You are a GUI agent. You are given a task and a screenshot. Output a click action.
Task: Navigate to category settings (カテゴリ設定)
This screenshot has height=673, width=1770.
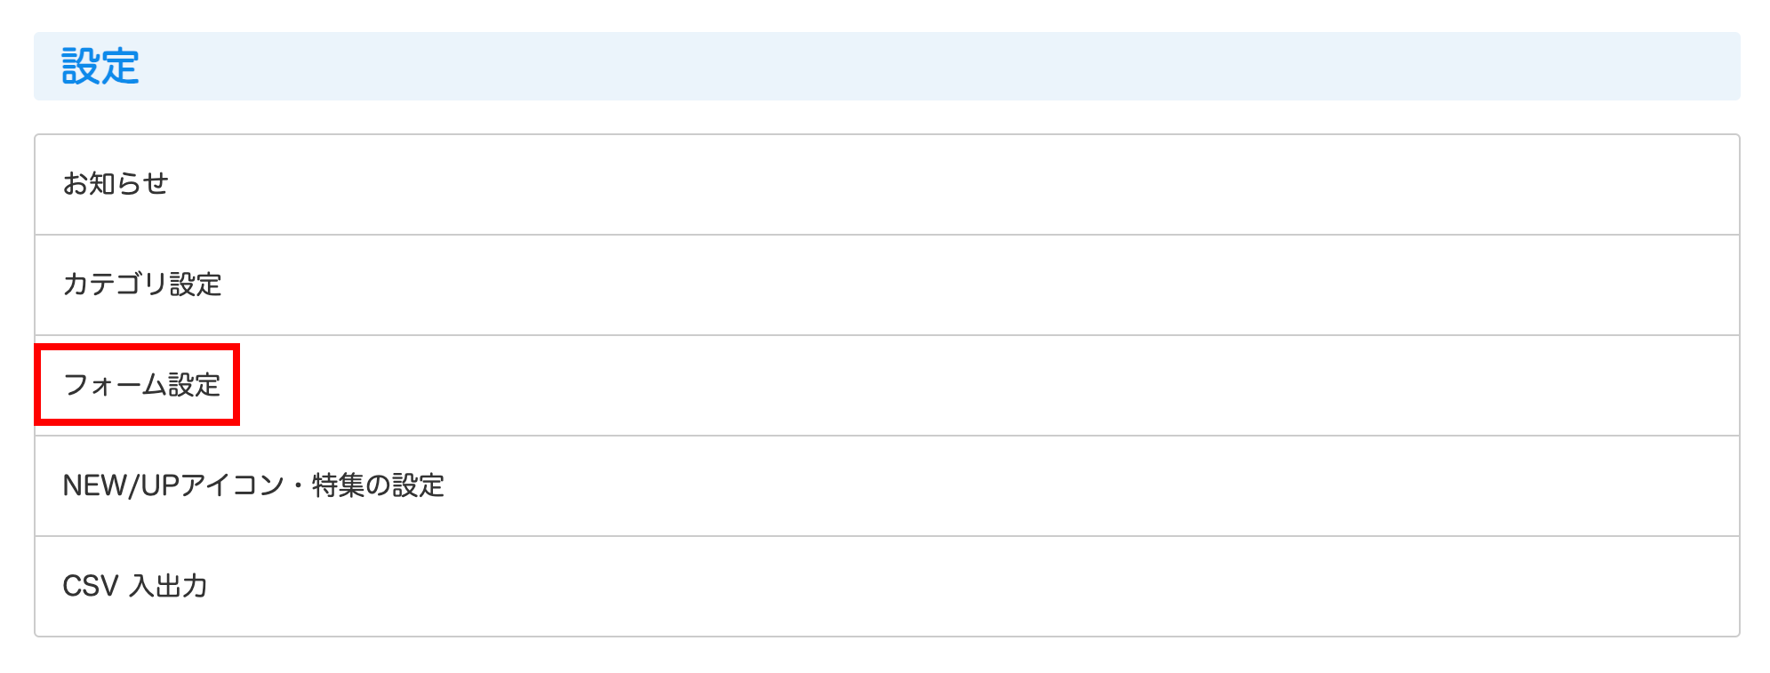click(142, 284)
